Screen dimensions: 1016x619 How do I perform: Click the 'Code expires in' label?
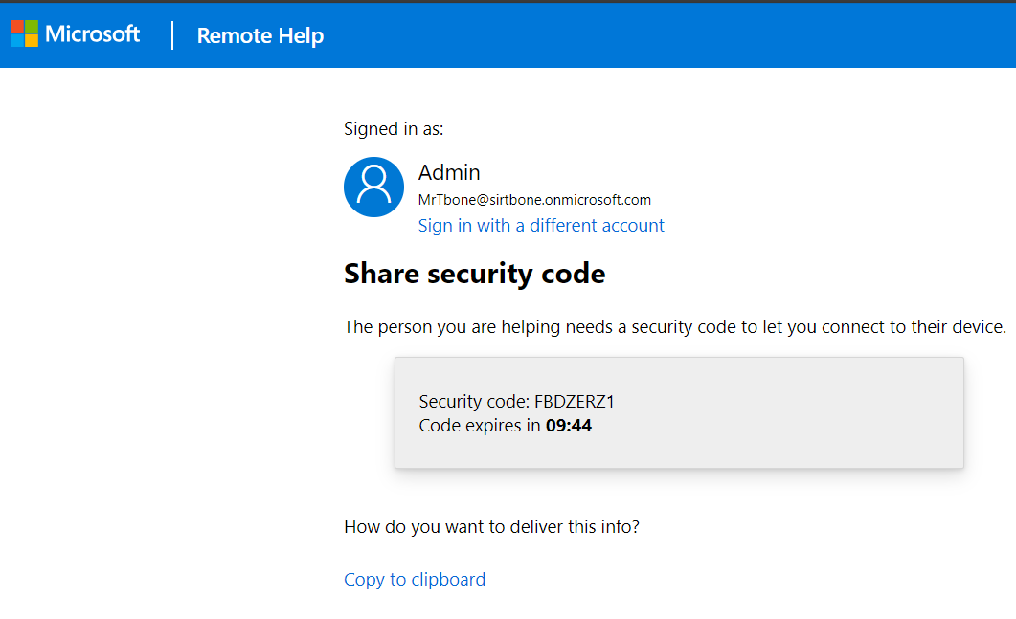coord(480,426)
